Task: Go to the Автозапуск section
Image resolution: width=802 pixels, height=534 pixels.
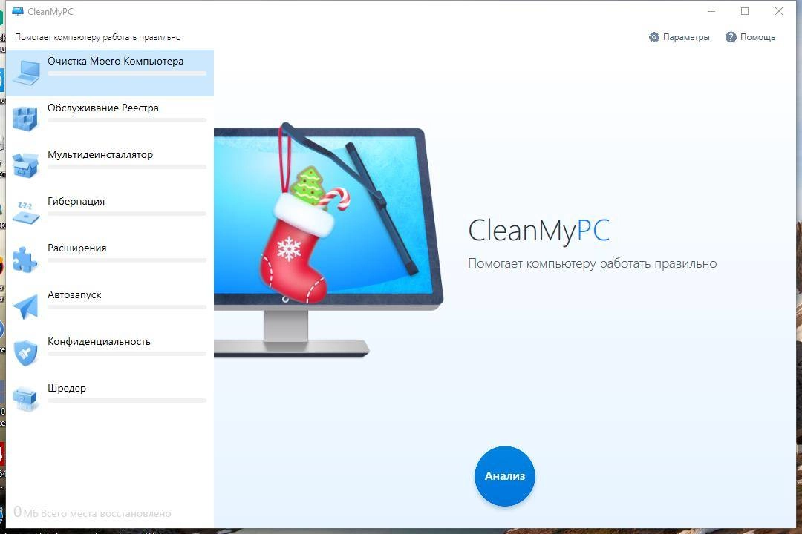Action: [109, 306]
